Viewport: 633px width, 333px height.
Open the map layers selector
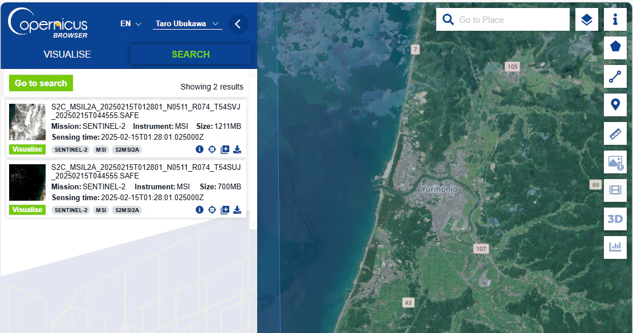click(587, 19)
